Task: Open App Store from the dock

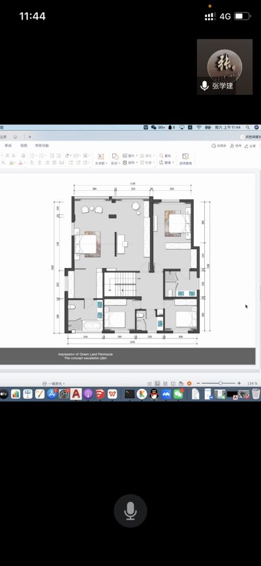Action: 52,394
